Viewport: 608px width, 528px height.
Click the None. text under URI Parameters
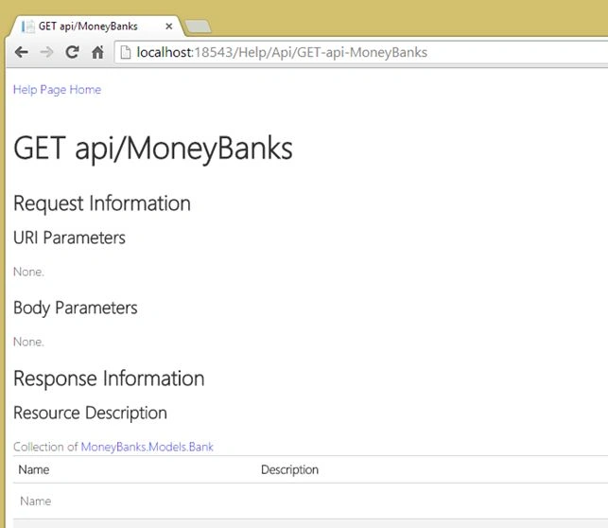pyautogui.click(x=28, y=272)
